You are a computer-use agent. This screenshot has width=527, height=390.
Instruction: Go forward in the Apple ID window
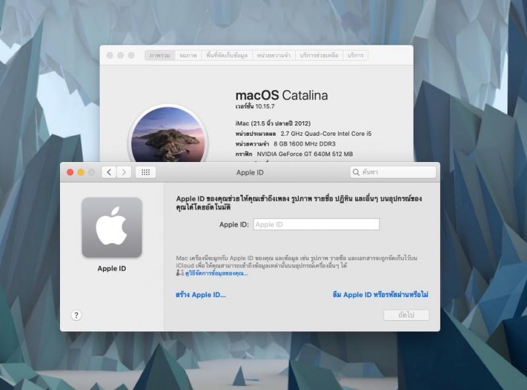(124, 172)
